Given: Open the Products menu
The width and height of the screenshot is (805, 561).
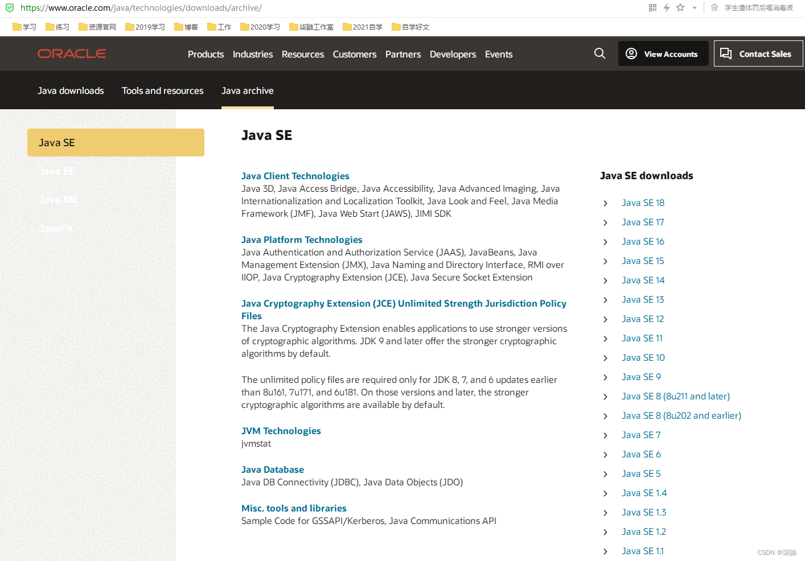Looking at the screenshot, I should [206, 54].
